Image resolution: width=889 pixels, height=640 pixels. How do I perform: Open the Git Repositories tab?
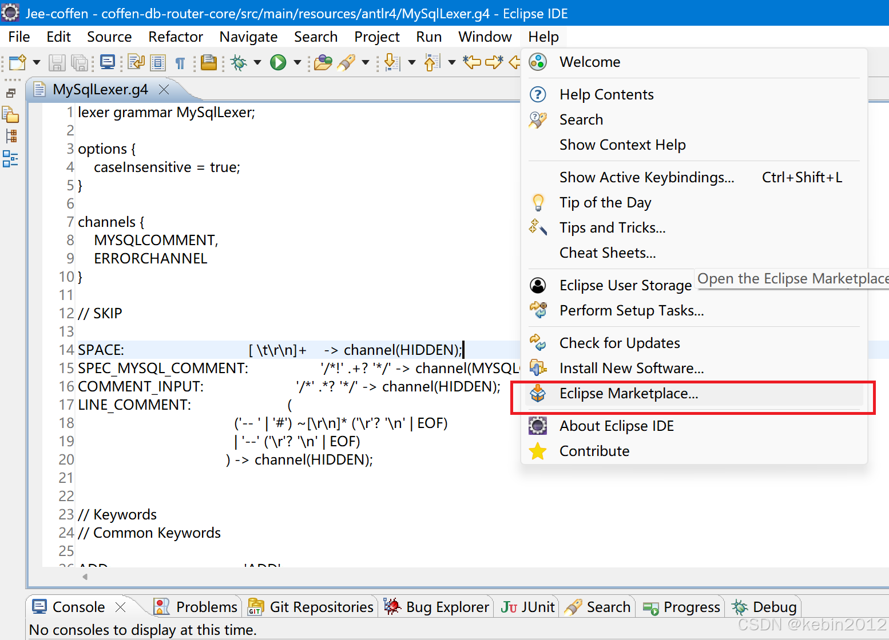click(312, 607)
